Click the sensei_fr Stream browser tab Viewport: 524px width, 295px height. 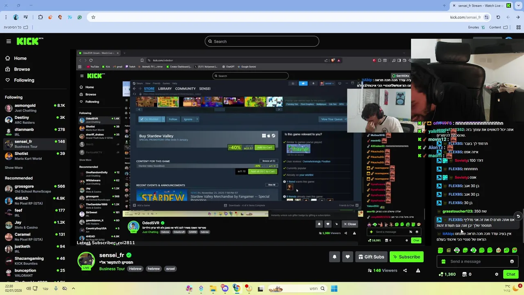click(x=481, y=6)
